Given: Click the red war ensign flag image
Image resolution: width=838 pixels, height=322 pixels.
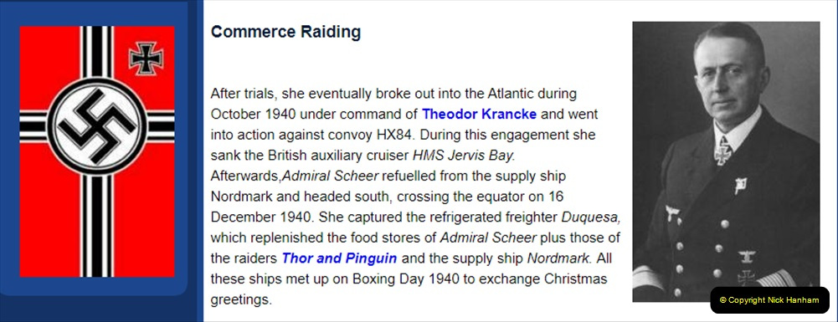Looking at the screenshot, I should click(x=97, y=151).
